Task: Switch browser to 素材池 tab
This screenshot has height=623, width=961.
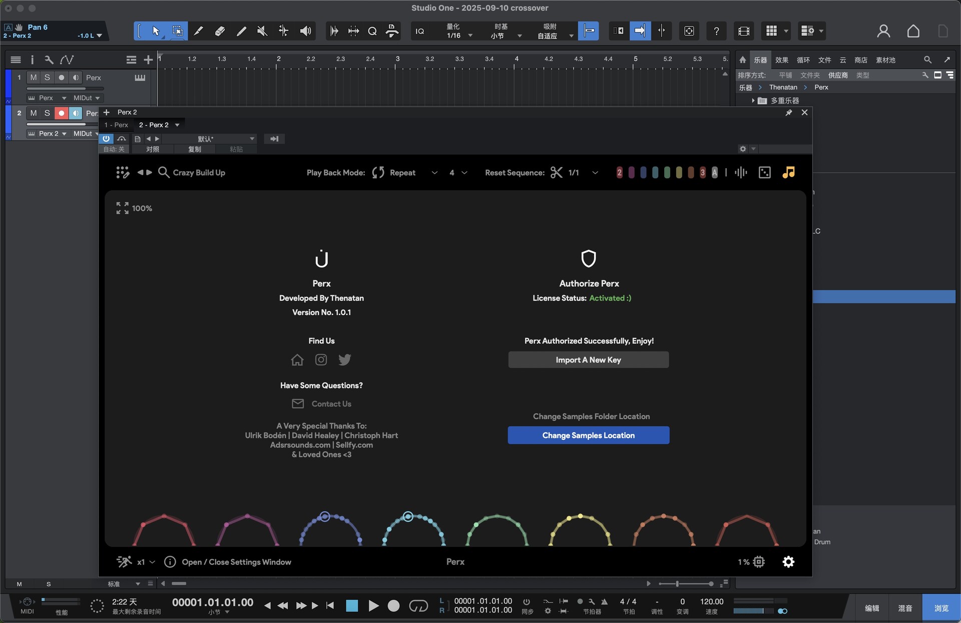Action: point(885,60)
